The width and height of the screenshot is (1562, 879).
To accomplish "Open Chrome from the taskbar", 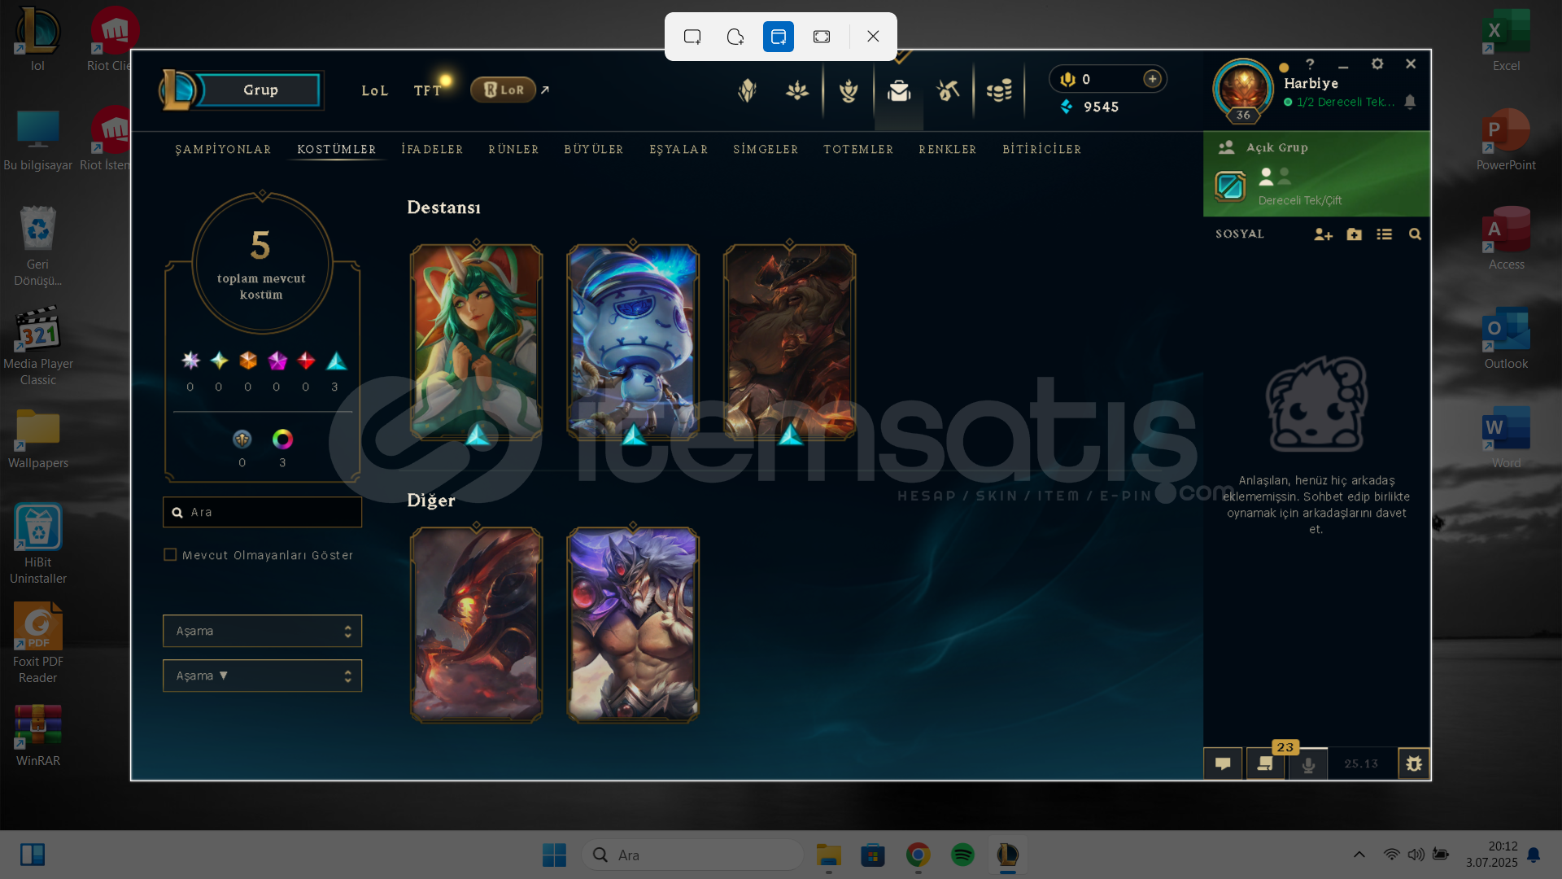I will (918, 855).
